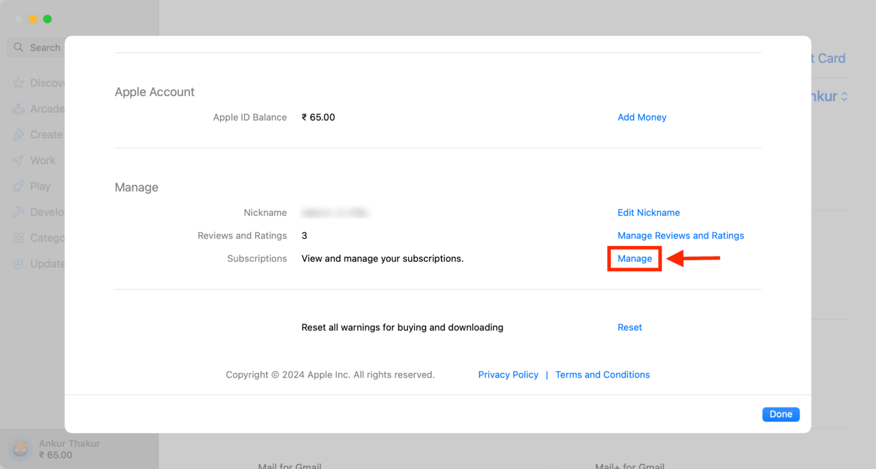Click the Redeem Gift Card link behind dialog
This screenshot has width=876, height=469.
pos(828,58)
